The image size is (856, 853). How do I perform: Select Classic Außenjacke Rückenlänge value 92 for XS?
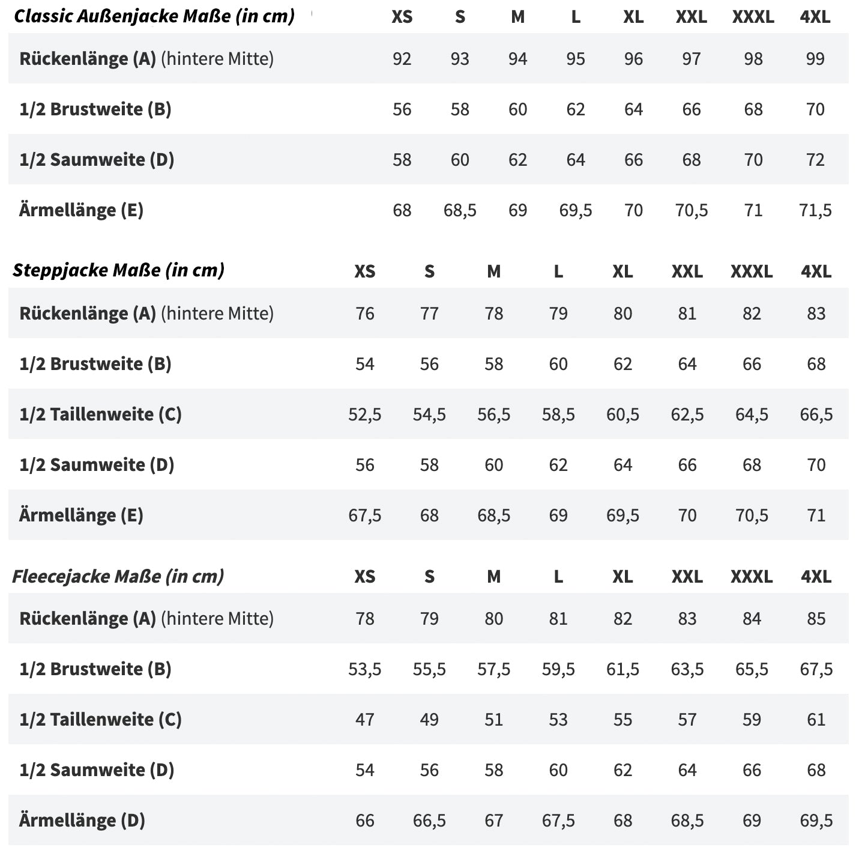tap(402, 59)
